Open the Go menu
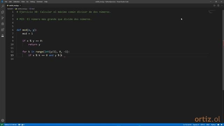Screen dimensions: 224x126 click(x=27, y=2)
